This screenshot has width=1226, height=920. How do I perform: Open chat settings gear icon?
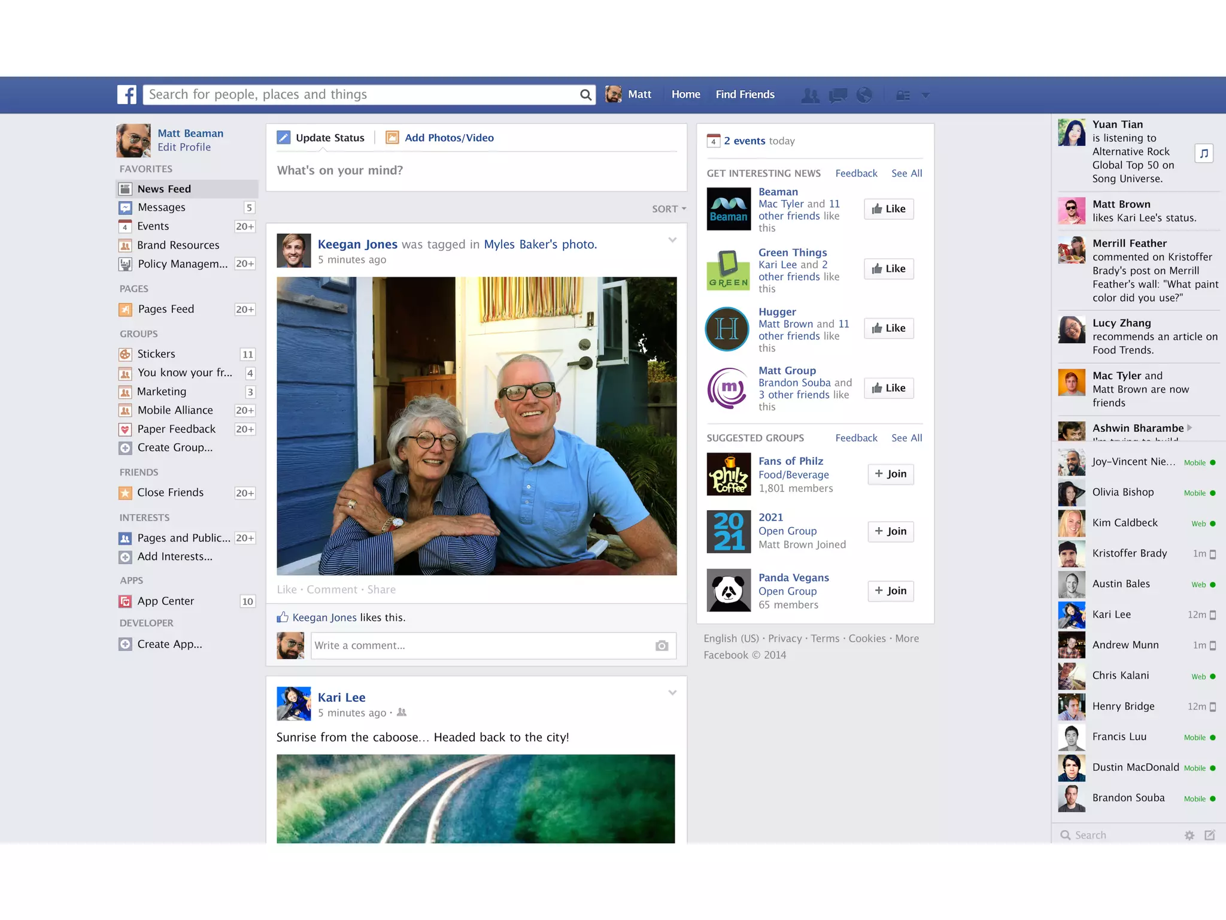1189,835
